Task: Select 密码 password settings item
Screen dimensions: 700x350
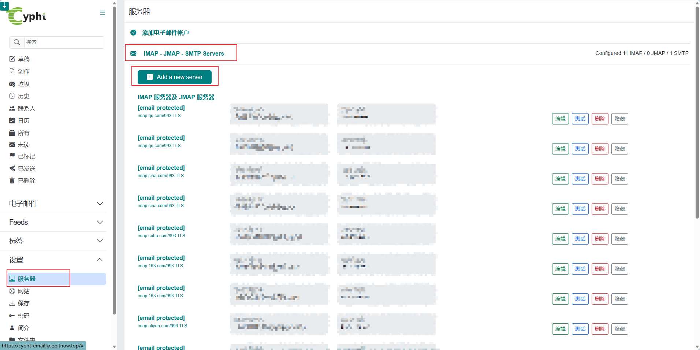Action: 23,316
